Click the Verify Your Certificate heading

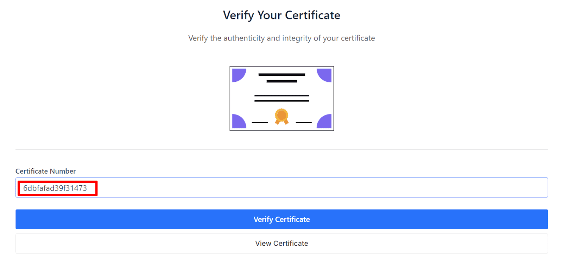click(x=281, y=15)
